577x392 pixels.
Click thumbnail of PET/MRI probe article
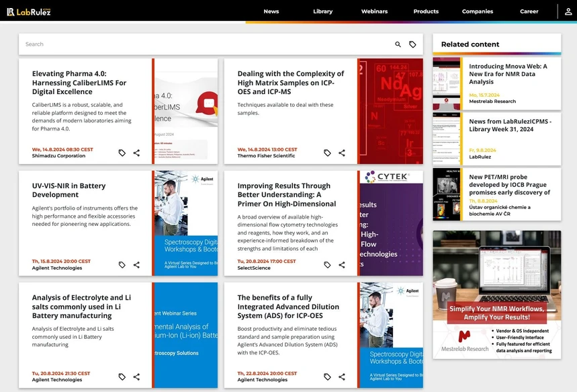[447, 194]
